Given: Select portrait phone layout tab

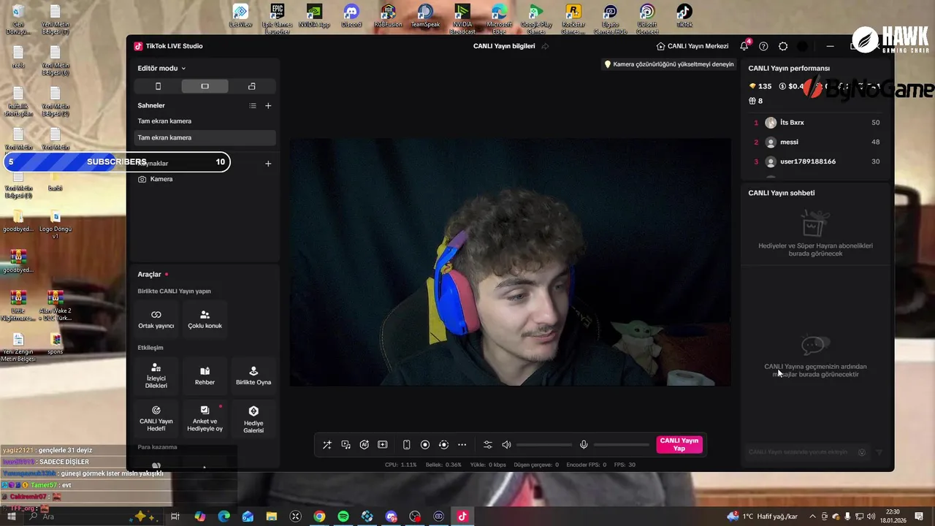Looking at the screenshot, I should 158,86.
